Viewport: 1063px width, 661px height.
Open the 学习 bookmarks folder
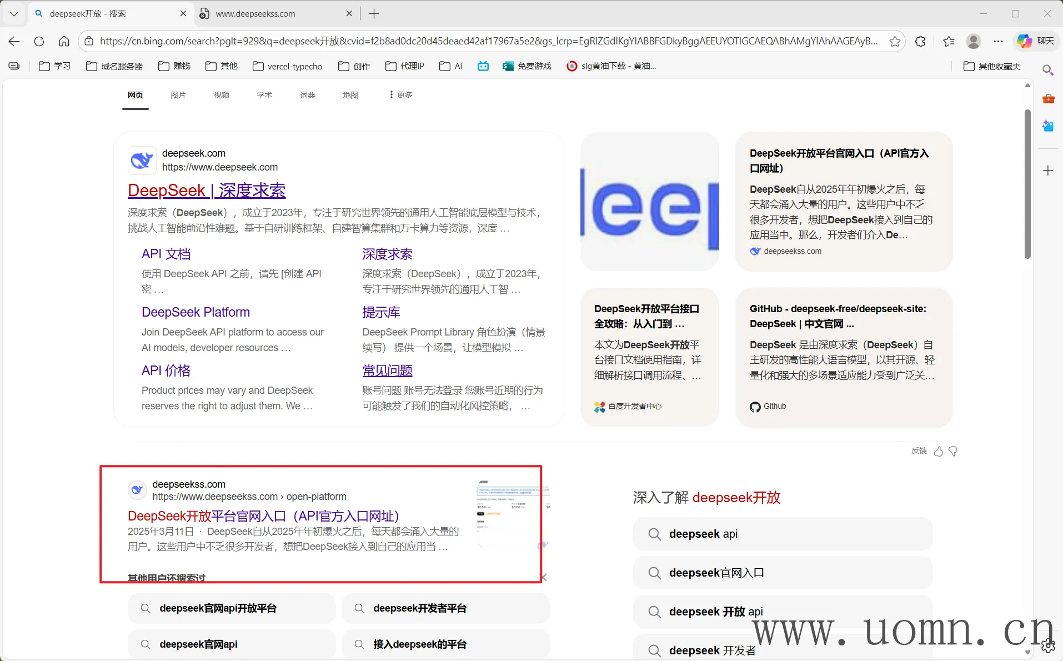pyautogui.click(x=54, y=66)
